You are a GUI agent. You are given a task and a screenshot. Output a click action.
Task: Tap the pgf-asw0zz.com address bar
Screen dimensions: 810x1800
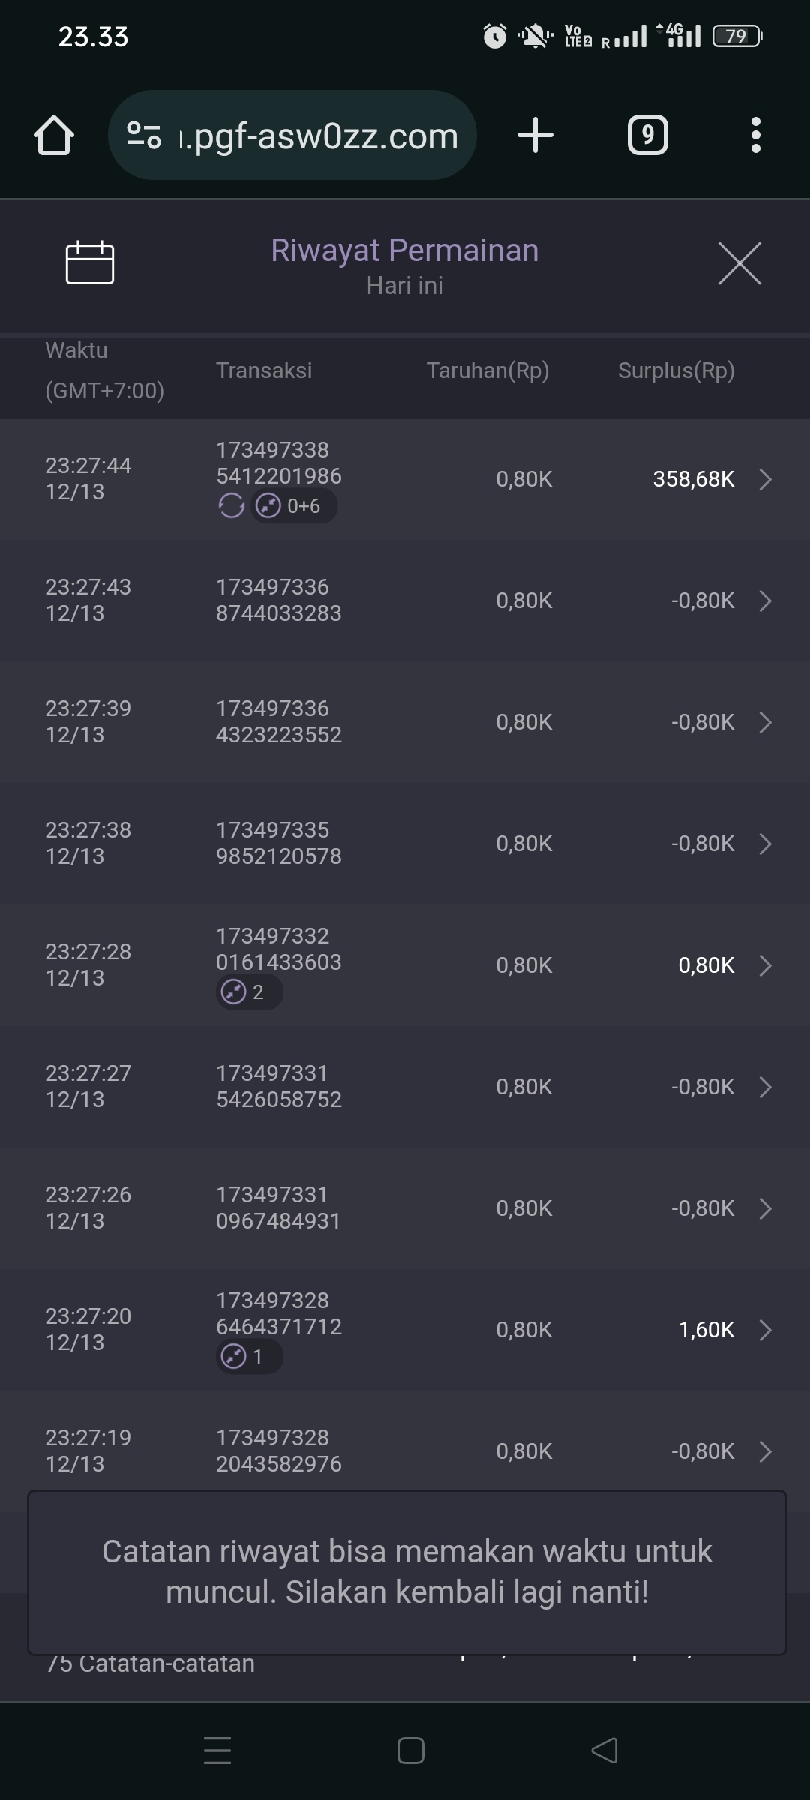319,136
